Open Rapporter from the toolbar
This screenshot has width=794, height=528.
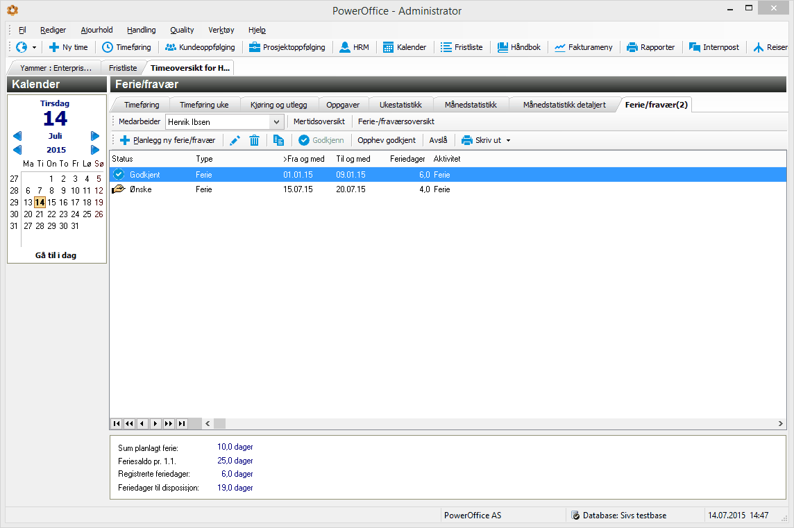tap(651, 47)
